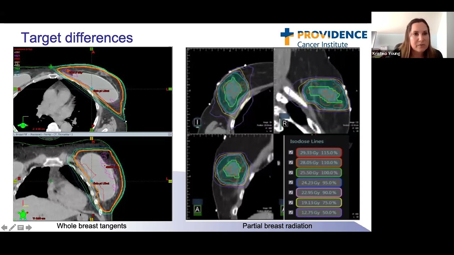This screenshot has width=454, height=255.
Task: Click the 'Whole breast tangents' caption
Action: [x=92, y=226]
